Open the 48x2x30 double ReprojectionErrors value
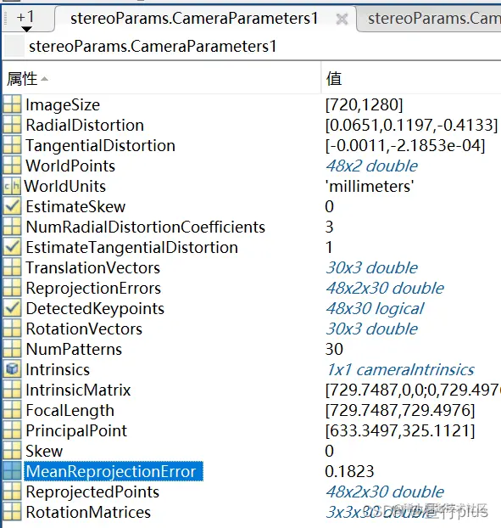 (385, 289)
